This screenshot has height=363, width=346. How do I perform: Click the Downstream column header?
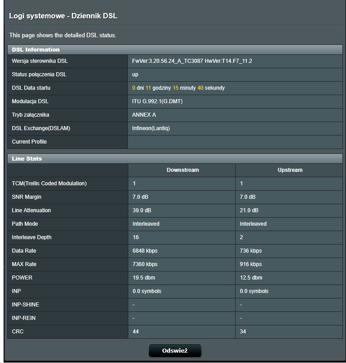coord(182,170)
